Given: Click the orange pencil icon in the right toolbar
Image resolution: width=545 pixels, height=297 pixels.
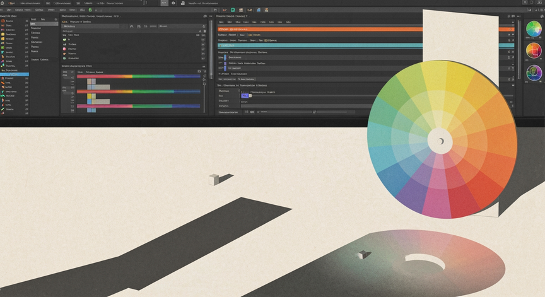Looking at the screenshot, I should tap(250, 10).
